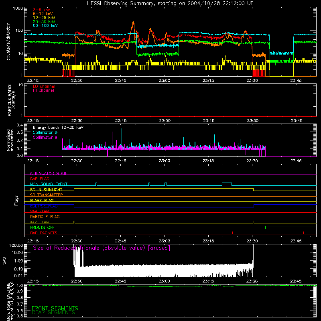Select the NON_SOLAR_EVENT flag label
This screenshot has height=321, width=321.
[x=49, y=184]
